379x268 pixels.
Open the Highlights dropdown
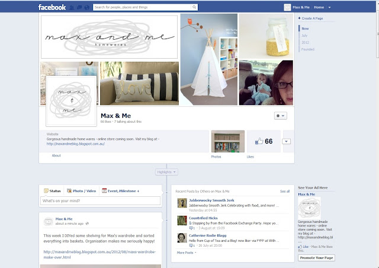166,172
